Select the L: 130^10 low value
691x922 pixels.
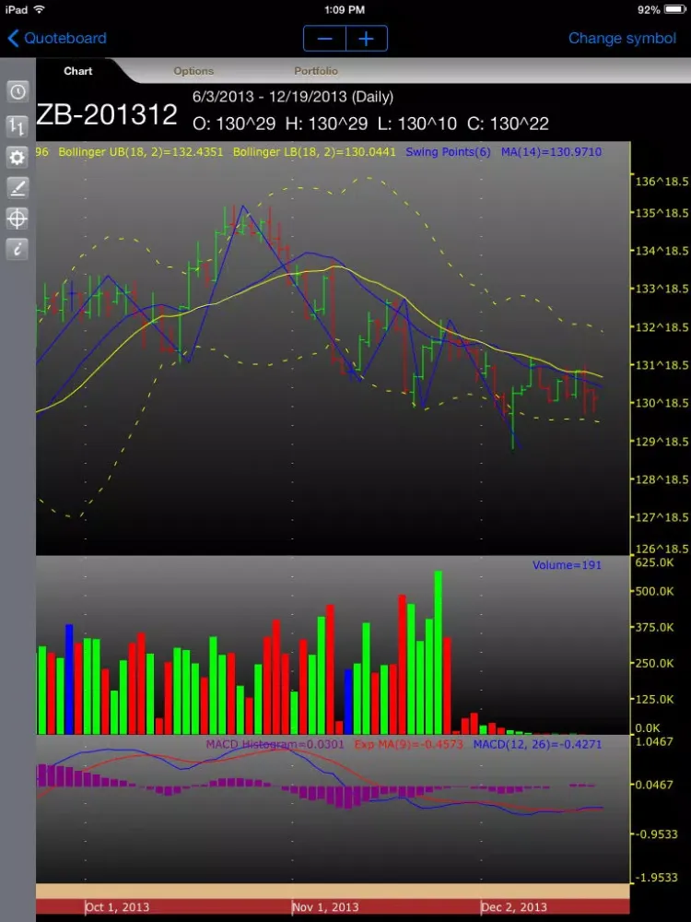click(x=417, y=124)
